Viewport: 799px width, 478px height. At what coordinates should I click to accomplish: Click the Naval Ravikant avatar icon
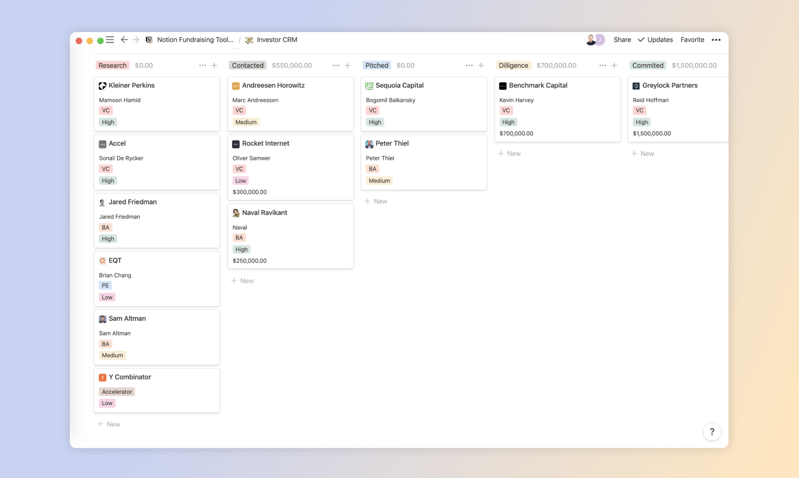(x=236, y=213)
